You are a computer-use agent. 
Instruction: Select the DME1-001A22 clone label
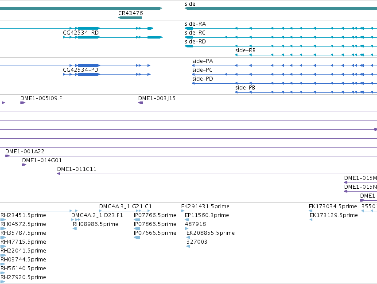coord(25,152)
